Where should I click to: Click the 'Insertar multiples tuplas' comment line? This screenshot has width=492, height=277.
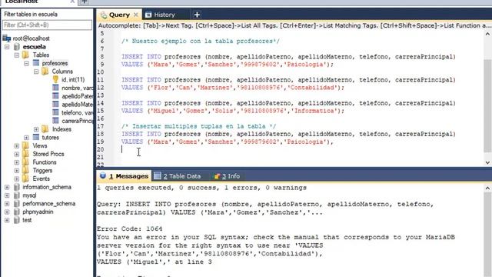pyautogui.click(x=198, y=126)
